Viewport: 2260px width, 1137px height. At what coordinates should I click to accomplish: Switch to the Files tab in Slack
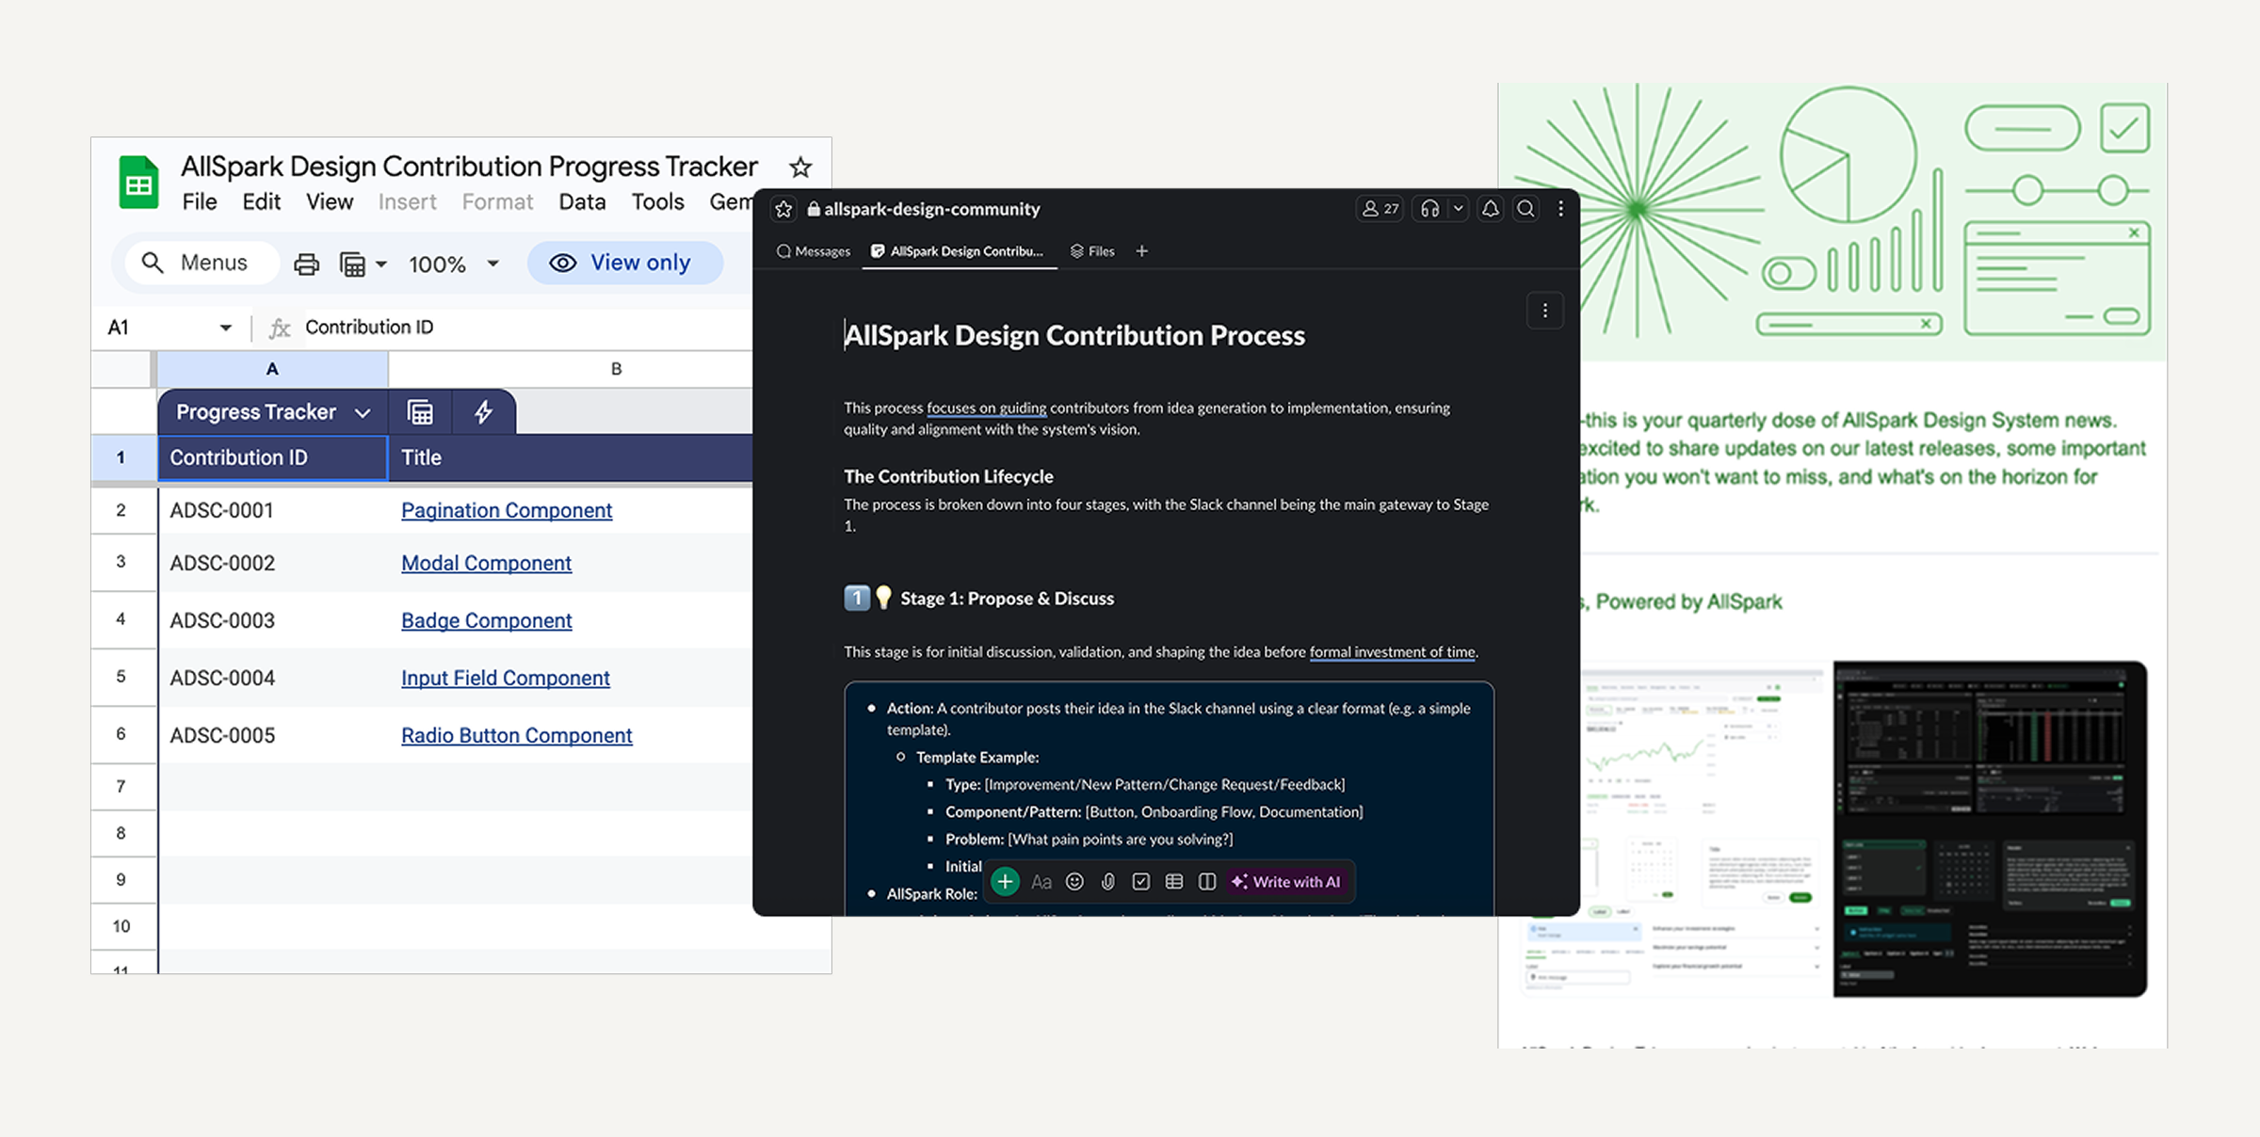(1092, 250)
